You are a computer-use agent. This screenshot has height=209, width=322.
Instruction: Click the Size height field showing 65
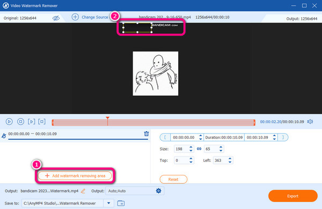click(x=211, y=149)
